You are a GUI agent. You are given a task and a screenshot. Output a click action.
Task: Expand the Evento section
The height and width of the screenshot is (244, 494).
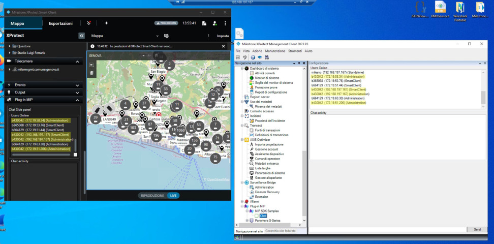point(78,85)
